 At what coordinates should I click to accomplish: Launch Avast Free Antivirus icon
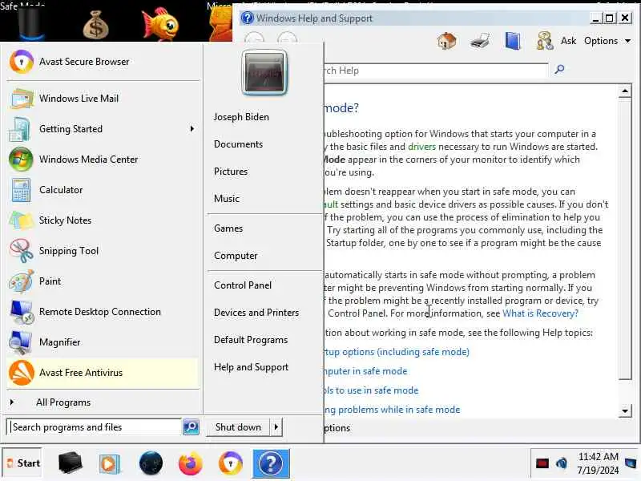coord(22,373)
